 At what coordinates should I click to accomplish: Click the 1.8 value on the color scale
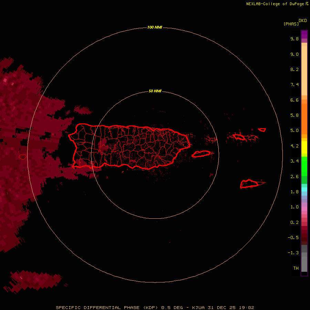coord(294,192)
